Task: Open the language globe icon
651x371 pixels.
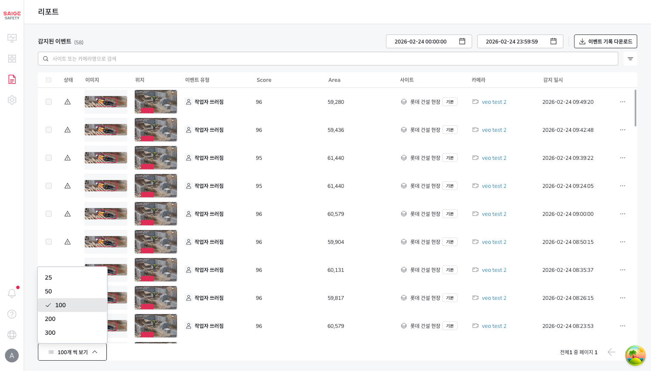Action: (x=12, y=335)
